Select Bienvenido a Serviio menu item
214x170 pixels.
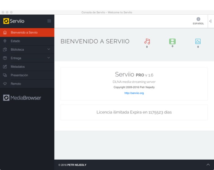point(27,32)
